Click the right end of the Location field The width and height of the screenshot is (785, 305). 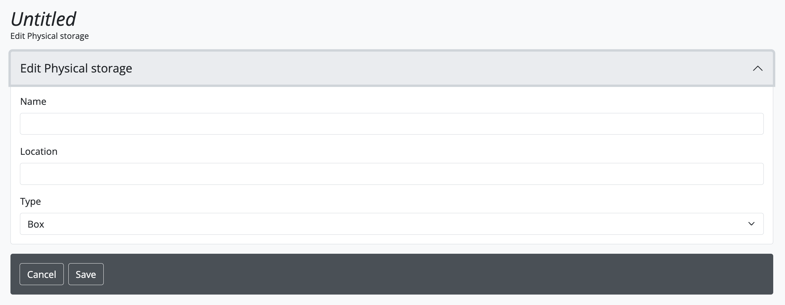(746, 174)
